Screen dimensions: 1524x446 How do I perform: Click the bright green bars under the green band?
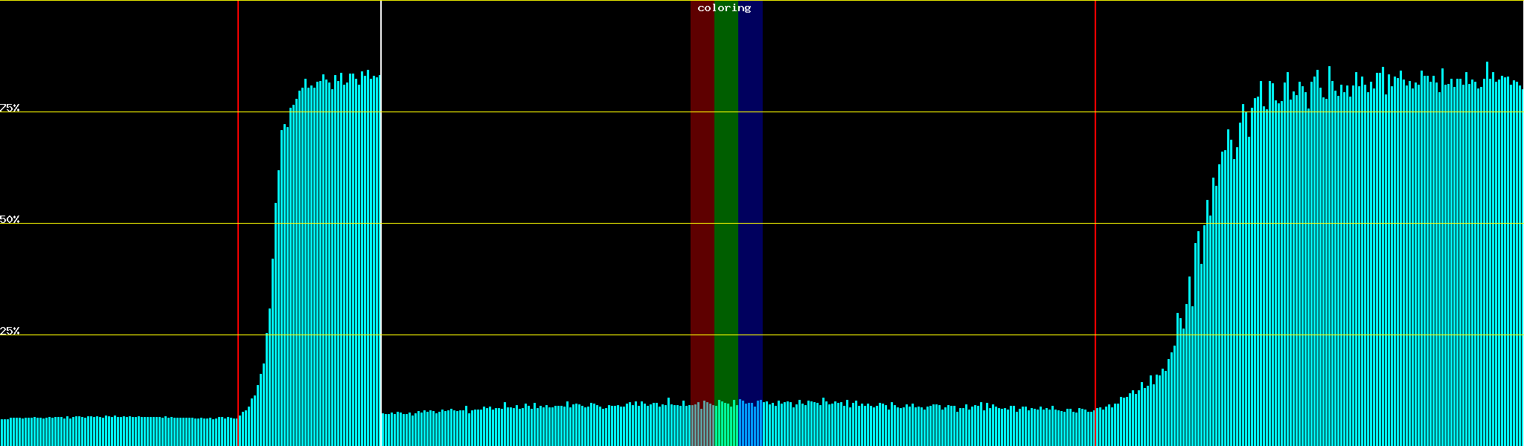click(x=726, y=426)
